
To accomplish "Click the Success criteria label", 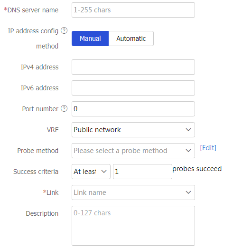I will click(36, 172).
